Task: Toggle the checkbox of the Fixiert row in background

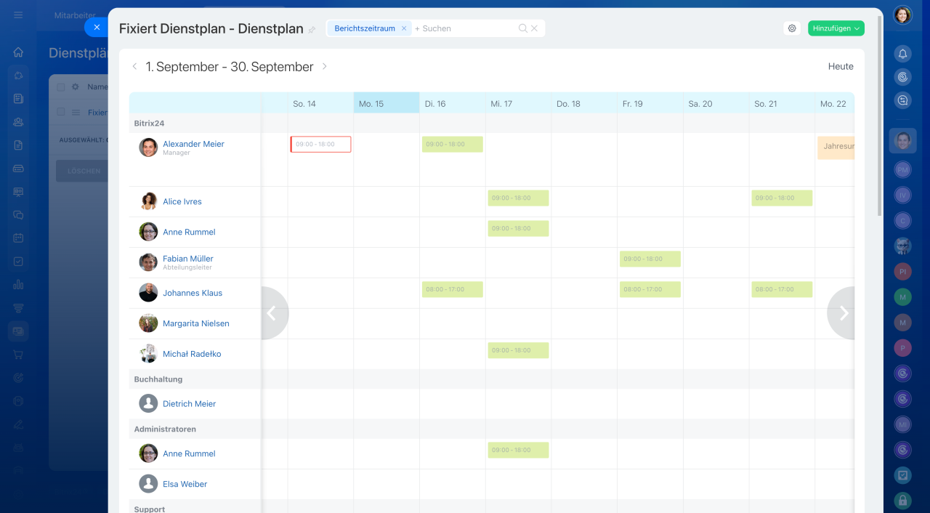Action: click(x=61, y=112)
